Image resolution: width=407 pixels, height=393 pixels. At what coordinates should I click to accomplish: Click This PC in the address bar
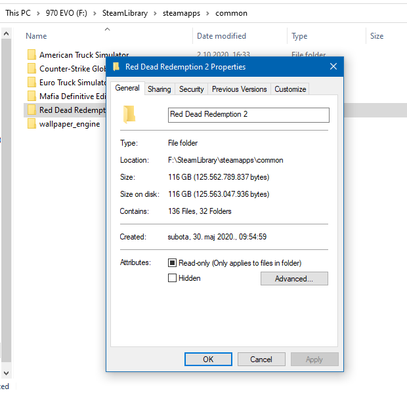18,13
